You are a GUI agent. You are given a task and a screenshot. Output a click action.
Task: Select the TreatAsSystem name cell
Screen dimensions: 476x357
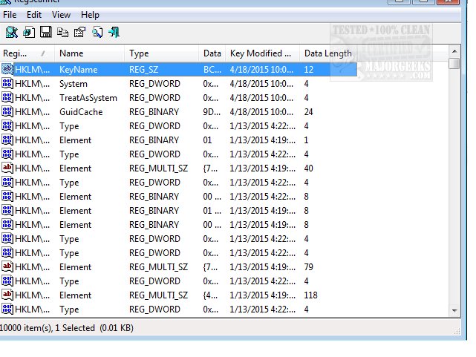click(x=88, y=98)
